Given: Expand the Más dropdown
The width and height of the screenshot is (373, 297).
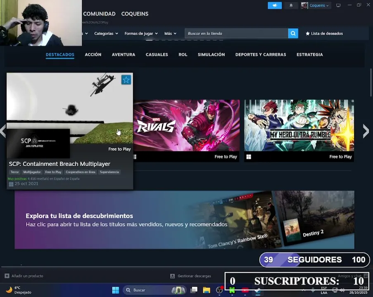Looking at the screenshot, I should [x=170, y=33].
